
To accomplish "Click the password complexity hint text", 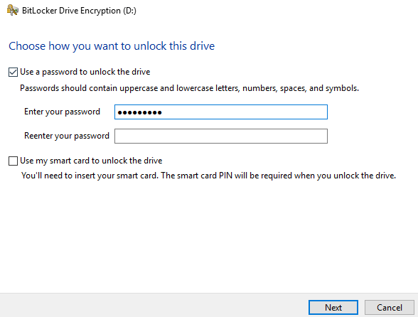I will 190,88.
